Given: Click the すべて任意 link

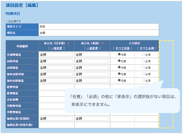Looking at the screenshot, I should [x=122, y=48].
